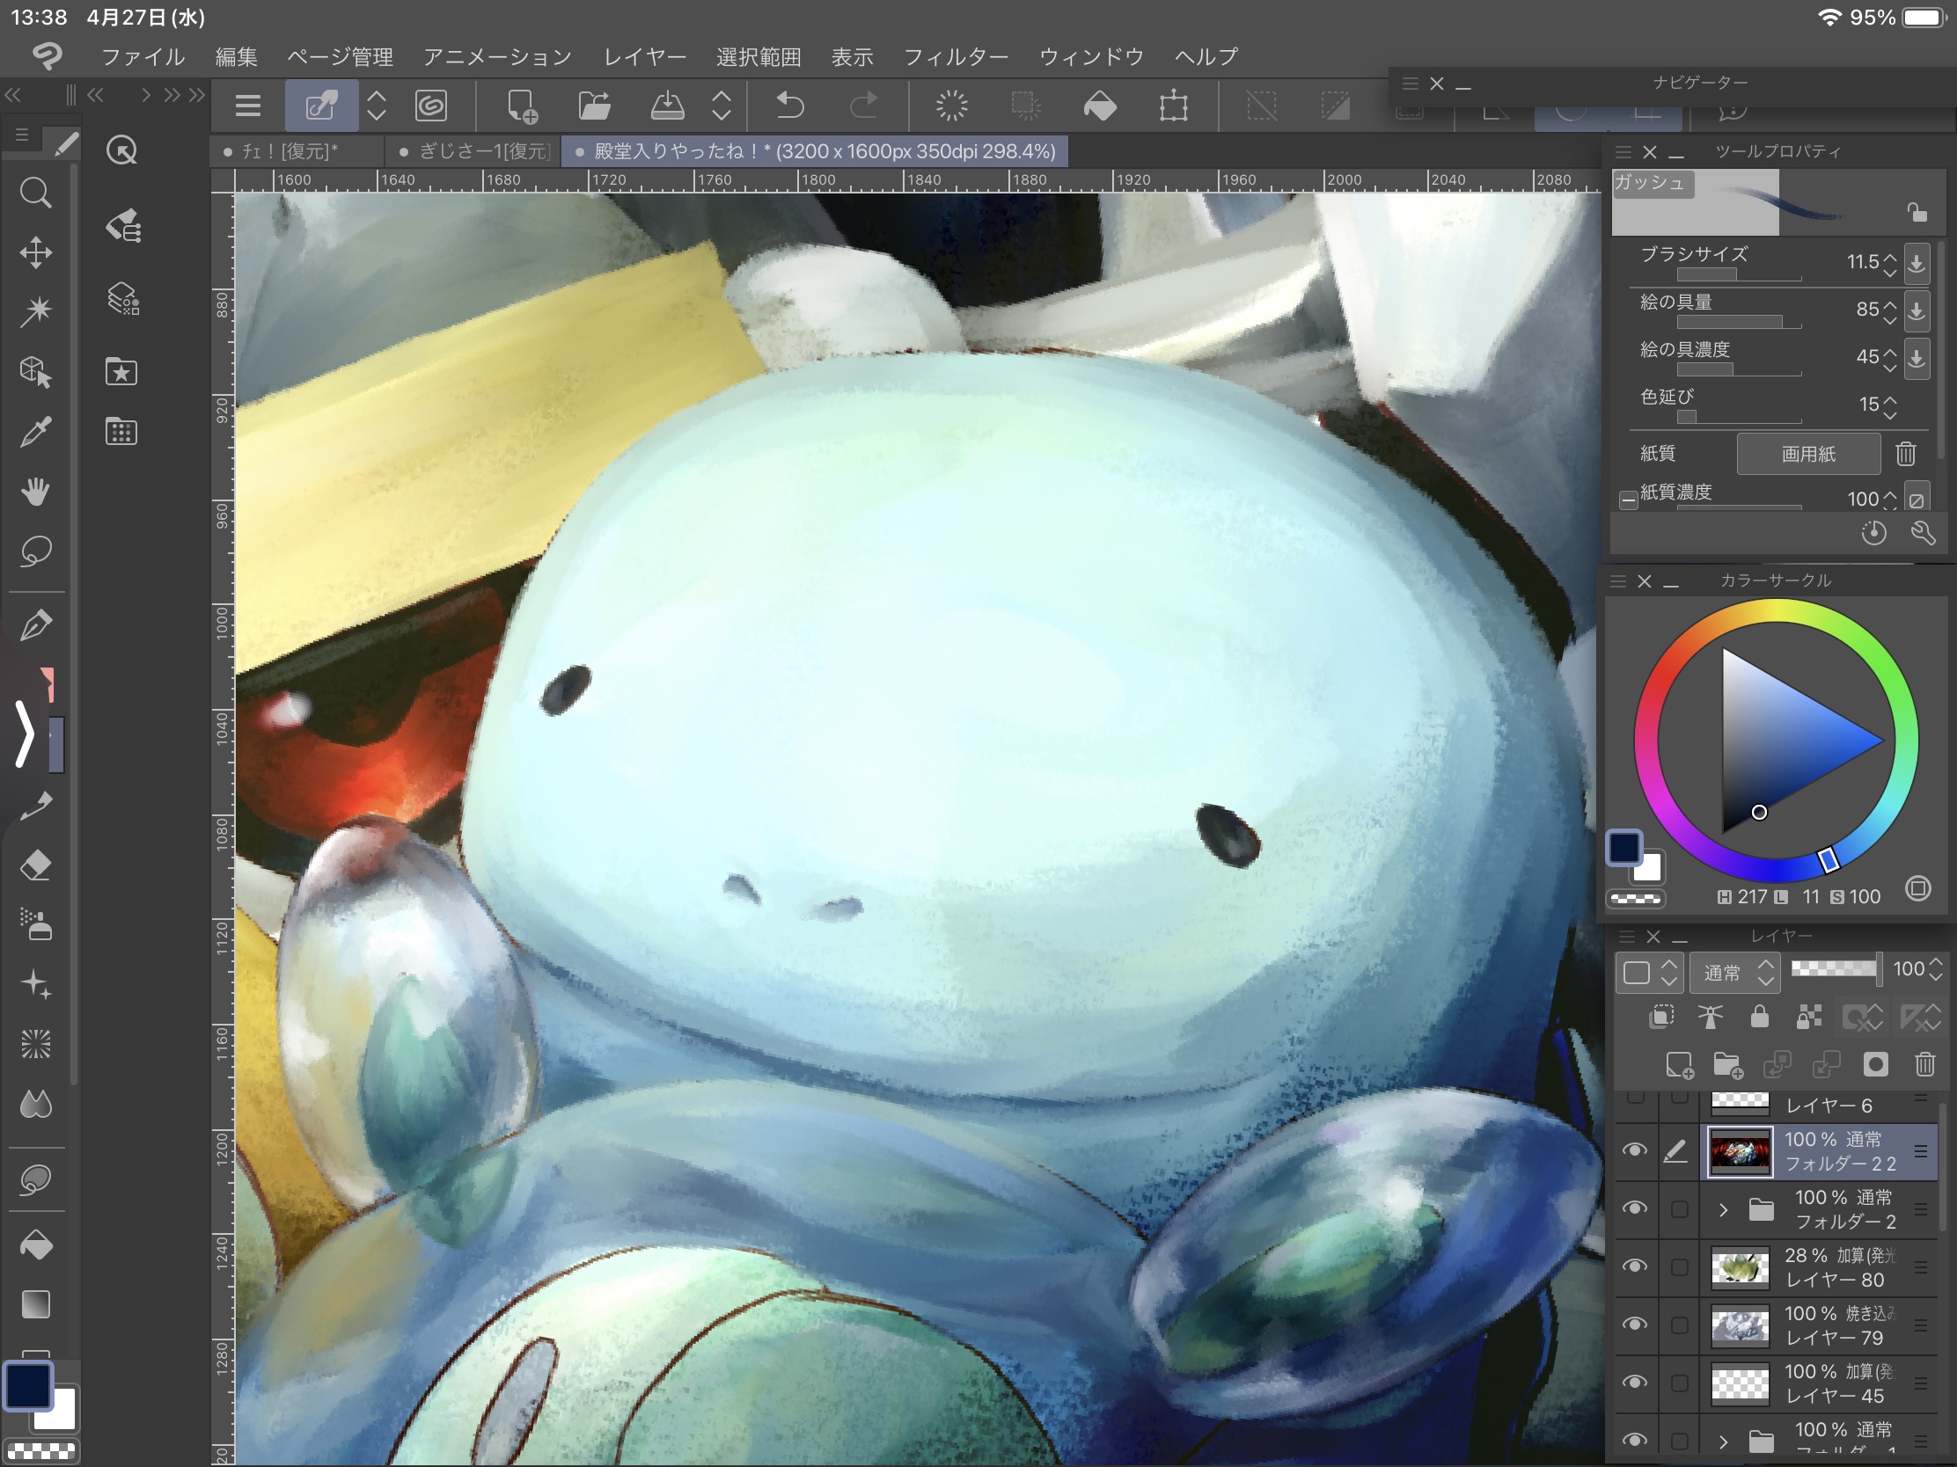
Task: Select the Hand pan tool
Action: (x=35, y=492)
